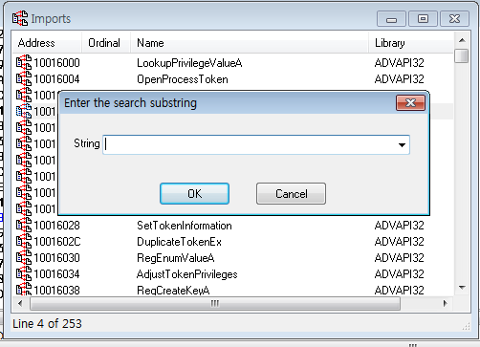Maximize the Imports window

click(423, 19)
